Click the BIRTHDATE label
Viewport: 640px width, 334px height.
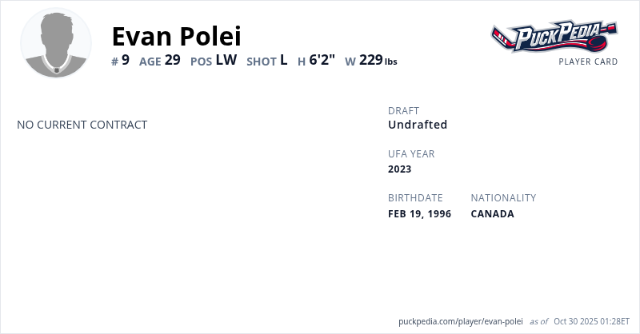[415, 198]
